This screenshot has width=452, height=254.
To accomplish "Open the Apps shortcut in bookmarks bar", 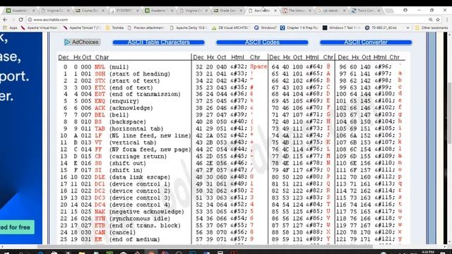I will (10, 28).
